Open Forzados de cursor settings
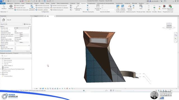 20,8
